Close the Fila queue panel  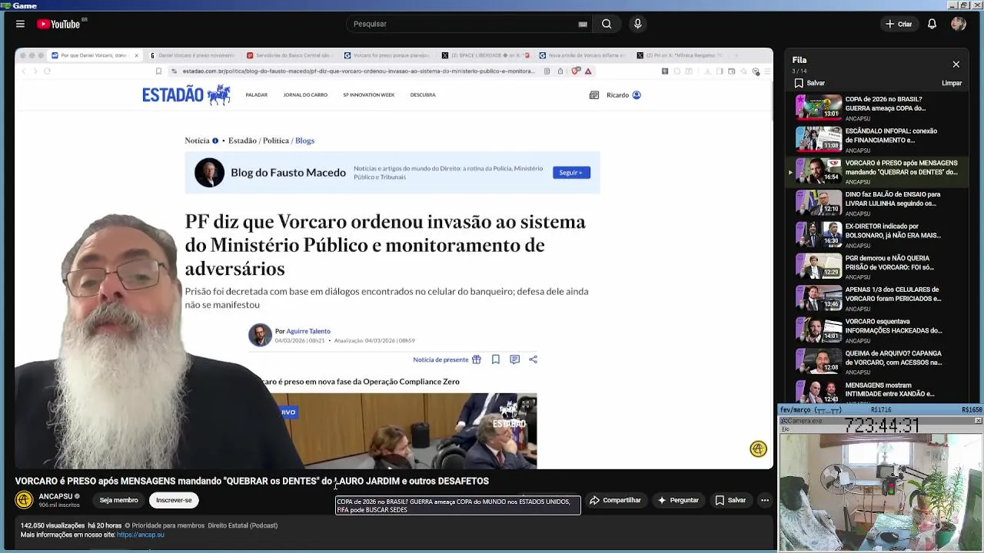click(x=956, y=65)
